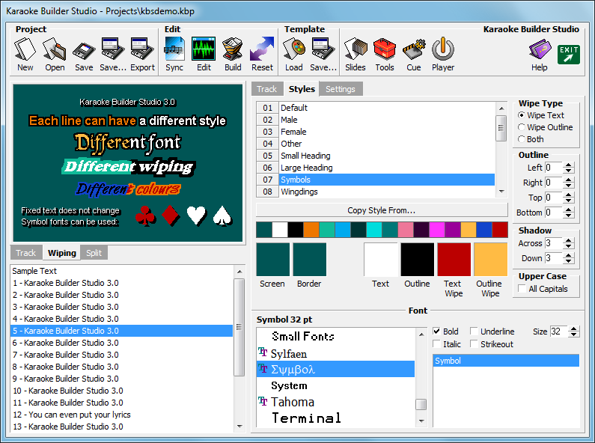
Task: Select the Wipe Text radio button
Action: click(522, 115)
